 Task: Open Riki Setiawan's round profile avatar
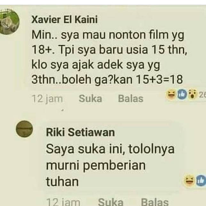24,129
